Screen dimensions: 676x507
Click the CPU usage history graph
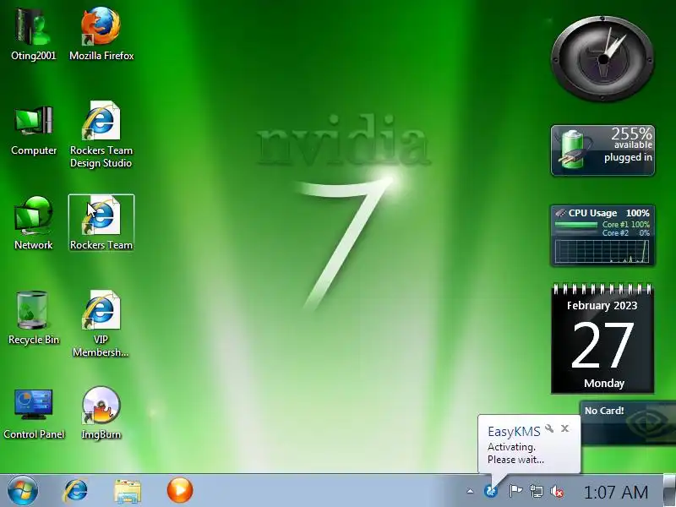tap(602, 251)
